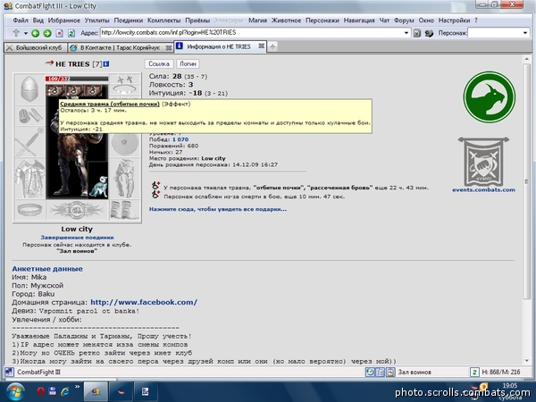
Task: Click status bar clock refresh icon
Action: [370, 372]
